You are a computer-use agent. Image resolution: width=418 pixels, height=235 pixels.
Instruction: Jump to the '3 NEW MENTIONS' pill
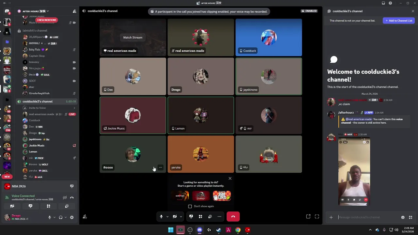(x=46, y=20)
